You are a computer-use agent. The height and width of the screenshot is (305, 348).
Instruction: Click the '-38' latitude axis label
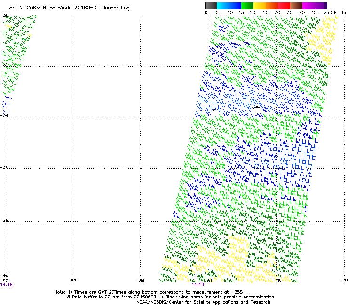click(4, 221)
